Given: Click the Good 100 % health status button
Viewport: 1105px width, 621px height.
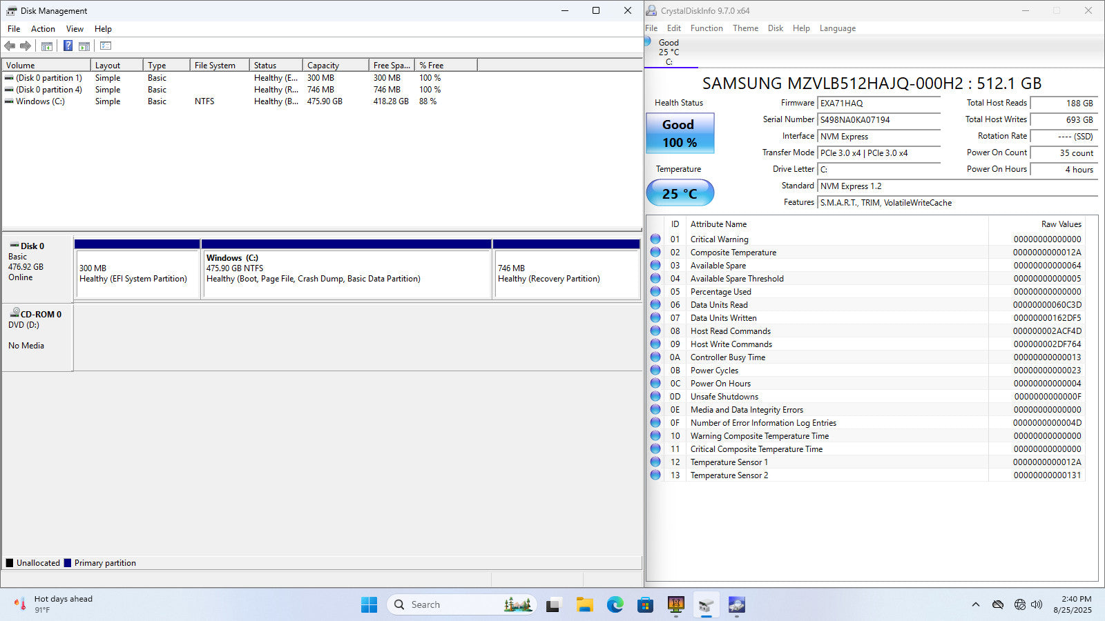Looking at the screenshot, I should click(680, 133).
